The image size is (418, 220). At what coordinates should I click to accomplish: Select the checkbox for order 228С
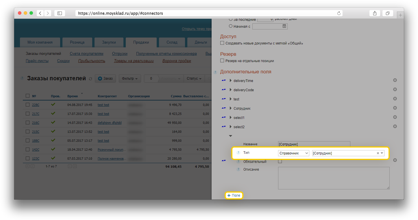click(27, 105)
